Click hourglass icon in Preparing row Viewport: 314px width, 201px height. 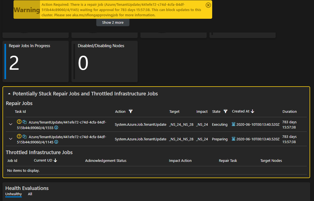click(233, 139)
